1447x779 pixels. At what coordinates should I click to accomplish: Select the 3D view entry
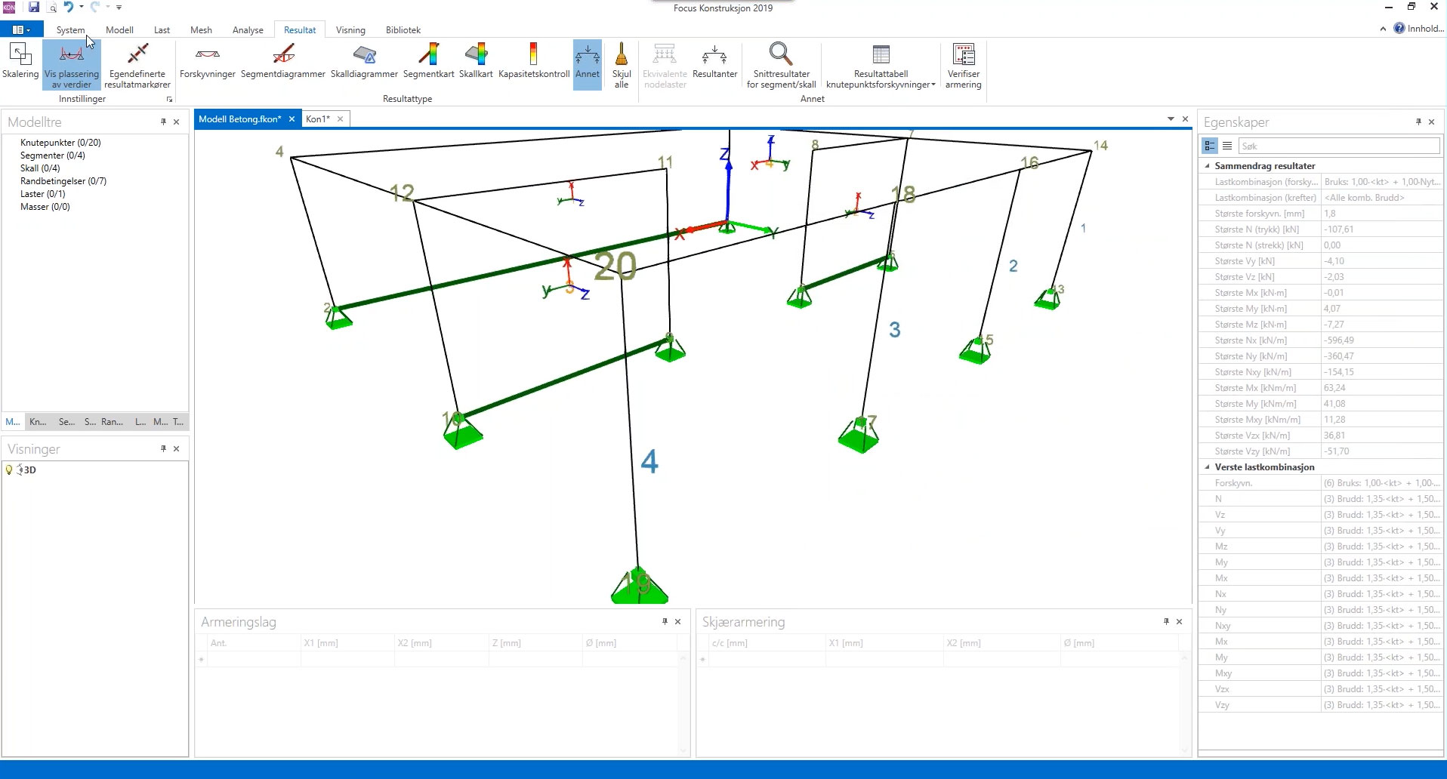29,470
